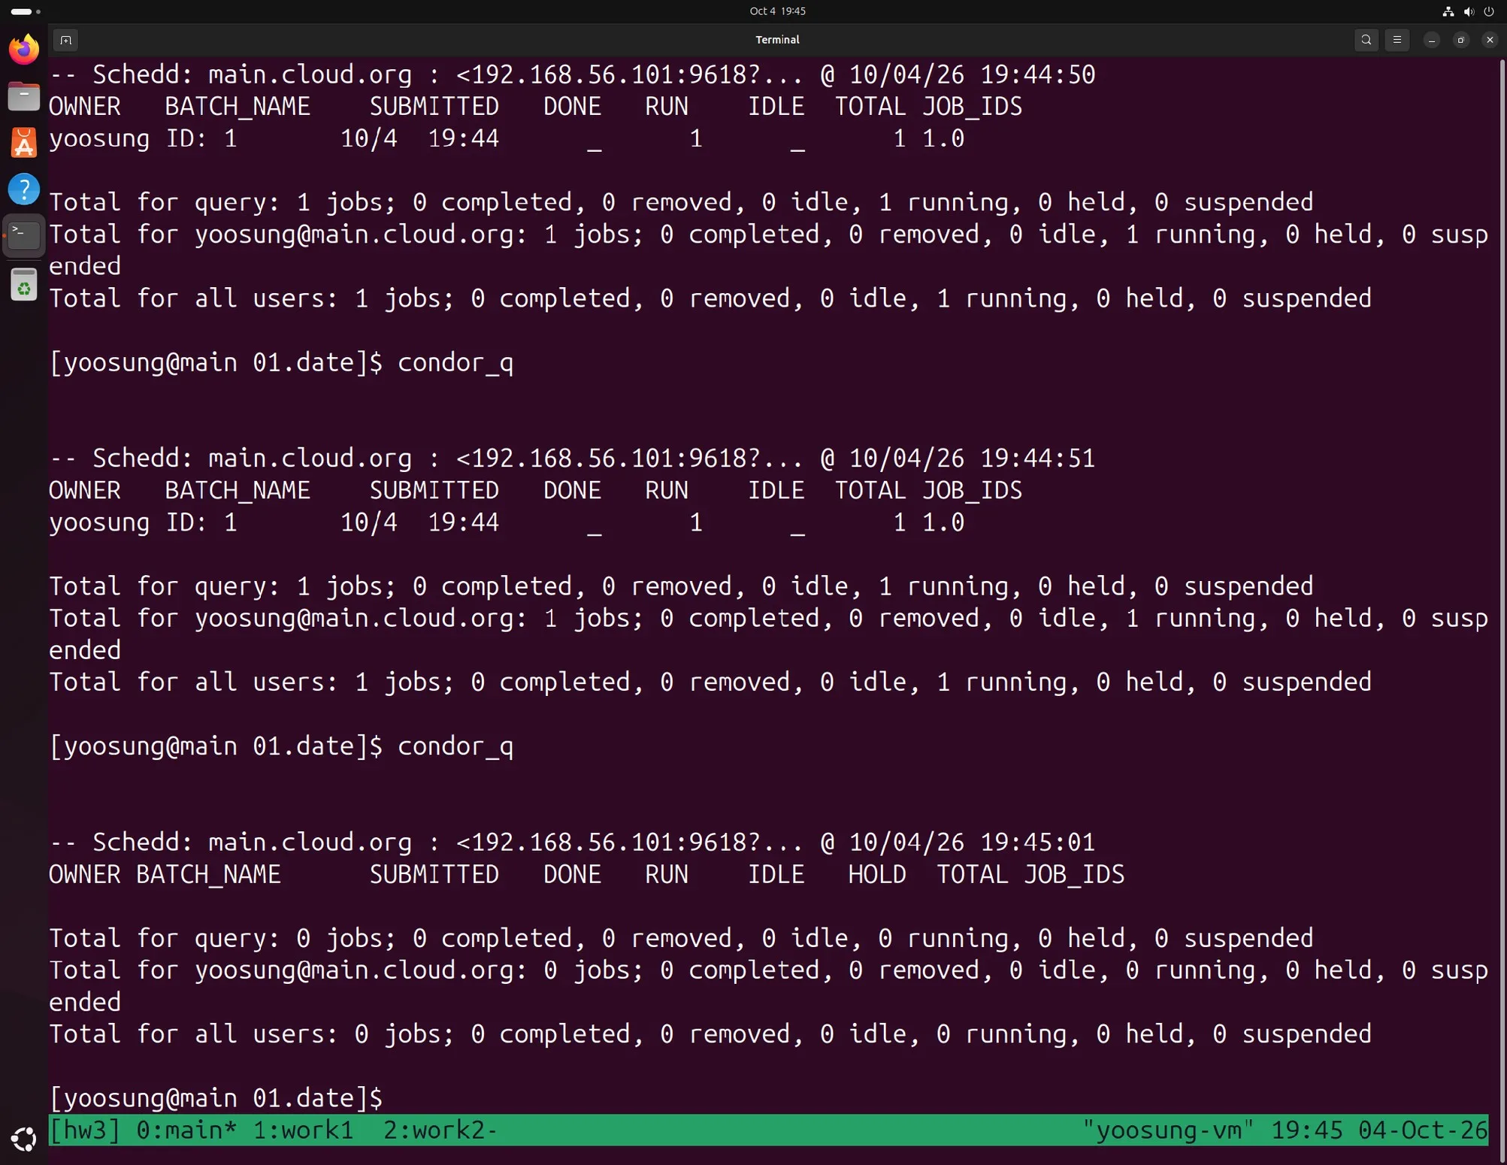
Task: Launch the Ubuntu Software app
Action: coord(24,143)
